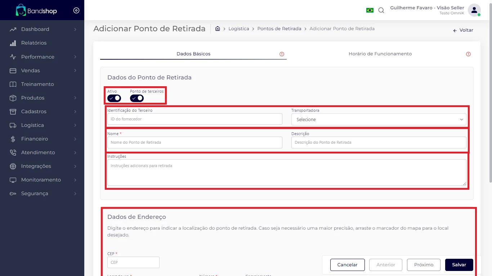Click the search magnifier icon in header
Image resolution: width=492 pixels, height=276 pixels.
coord(381,10)
